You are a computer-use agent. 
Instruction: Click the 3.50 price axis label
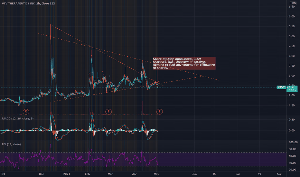[292, 66]
